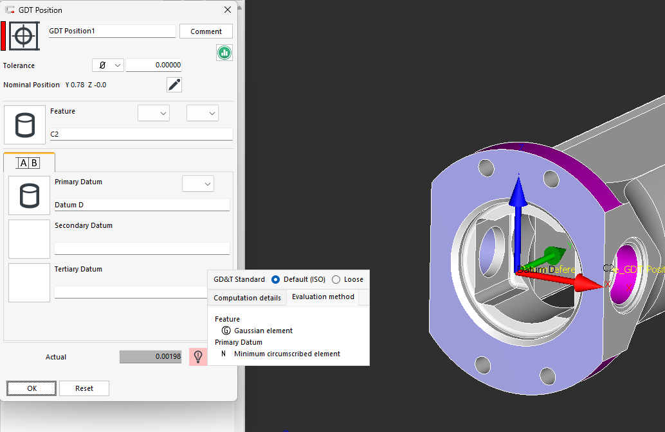
Task: Open first Feature modifier dropdown
Action: point(154,113)
